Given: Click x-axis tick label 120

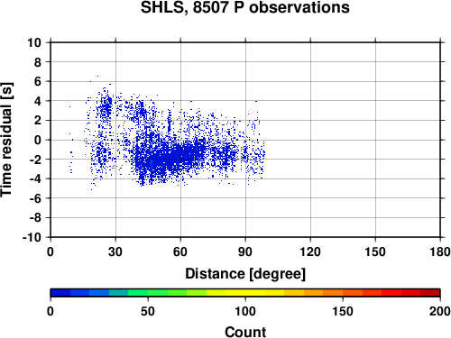Looking at the screenshot, I should (310, 251).
